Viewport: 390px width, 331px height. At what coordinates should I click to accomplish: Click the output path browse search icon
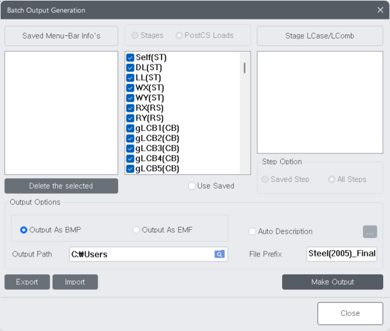click(219, 254)
